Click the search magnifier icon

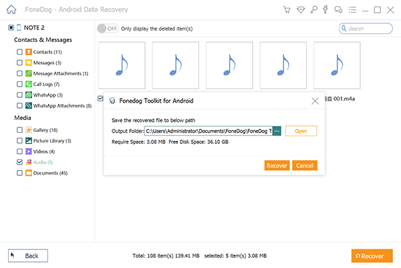point(344,28)
